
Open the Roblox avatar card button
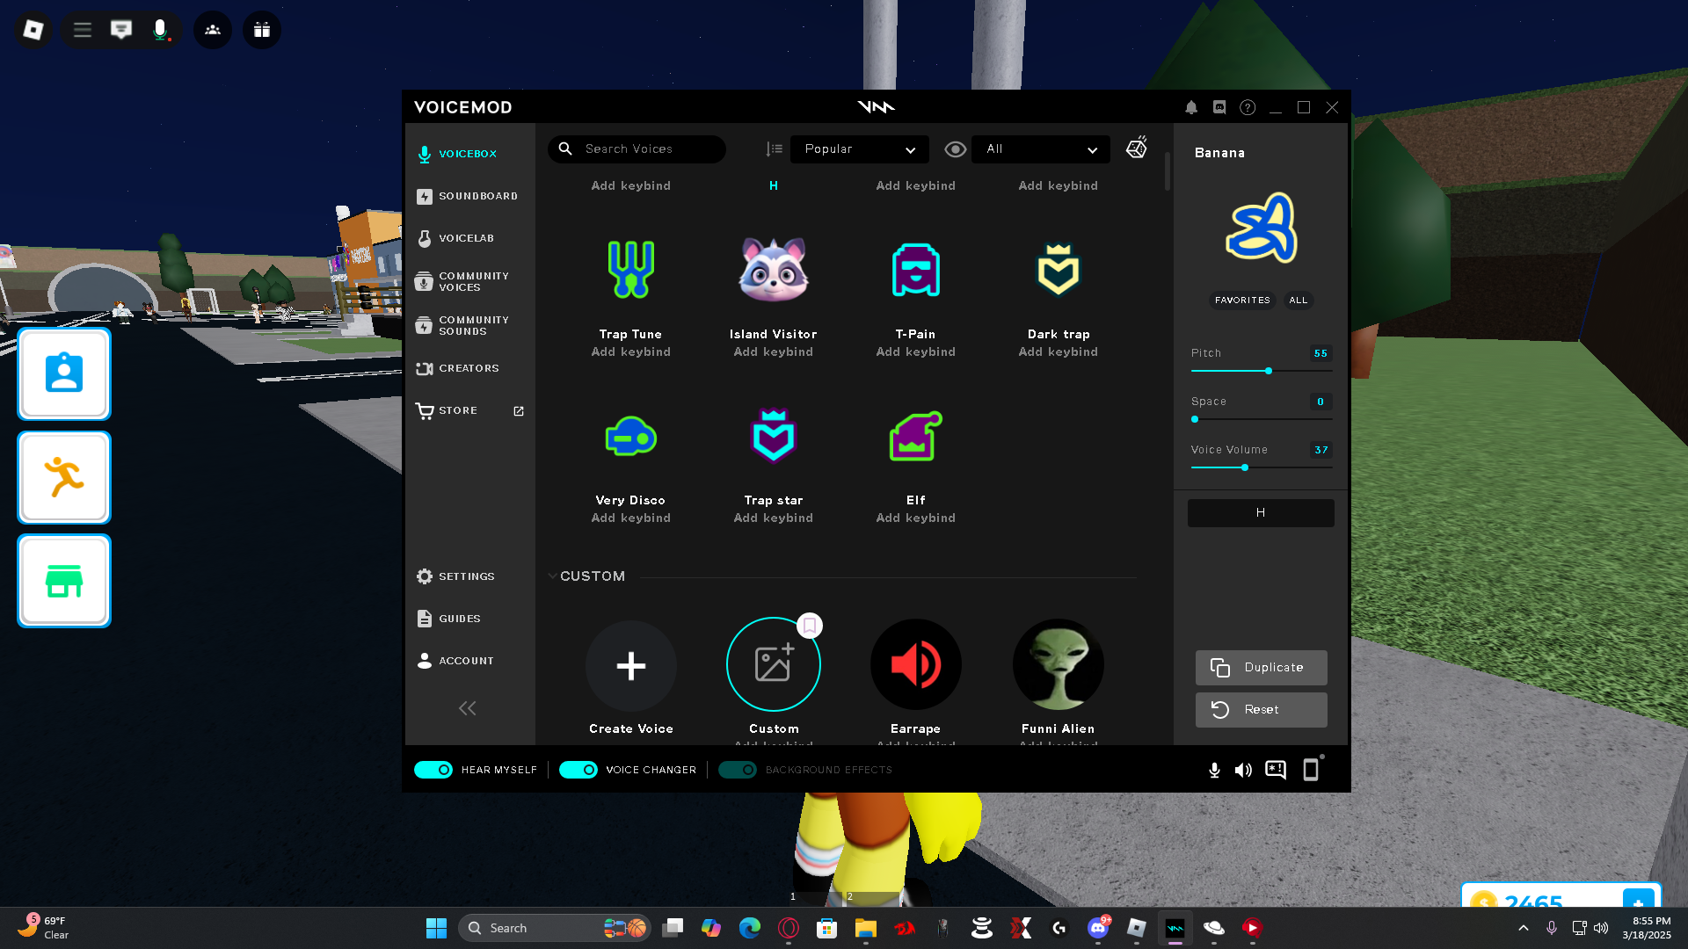(64, 374)
